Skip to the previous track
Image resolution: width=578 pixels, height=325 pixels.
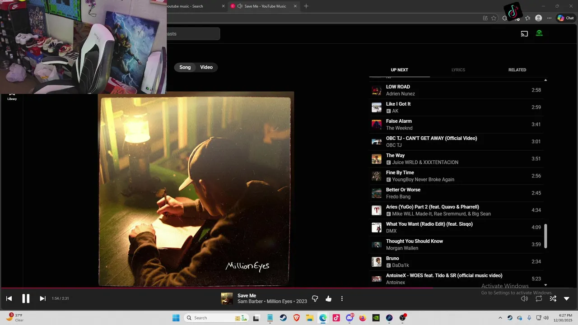[9, 298]
